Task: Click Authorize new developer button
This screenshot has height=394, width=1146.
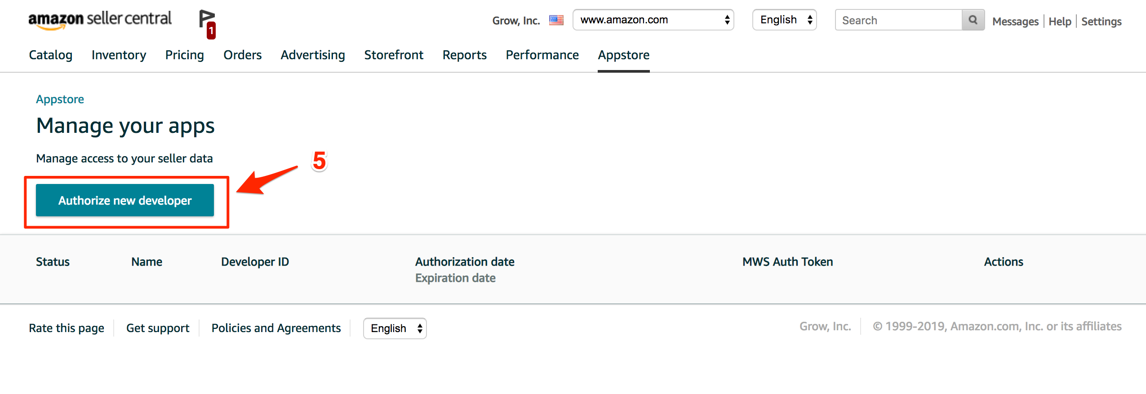Action: 125,200
